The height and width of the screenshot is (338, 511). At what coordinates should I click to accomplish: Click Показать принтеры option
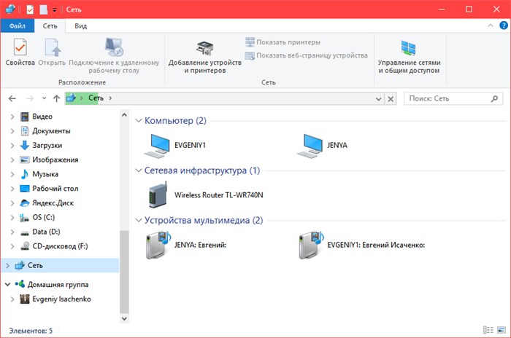283,42
